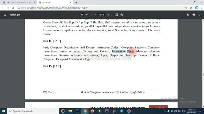204x114 pixels.
Task: Open Photoshop from the taskbar
Action: (x=77, y=111)
